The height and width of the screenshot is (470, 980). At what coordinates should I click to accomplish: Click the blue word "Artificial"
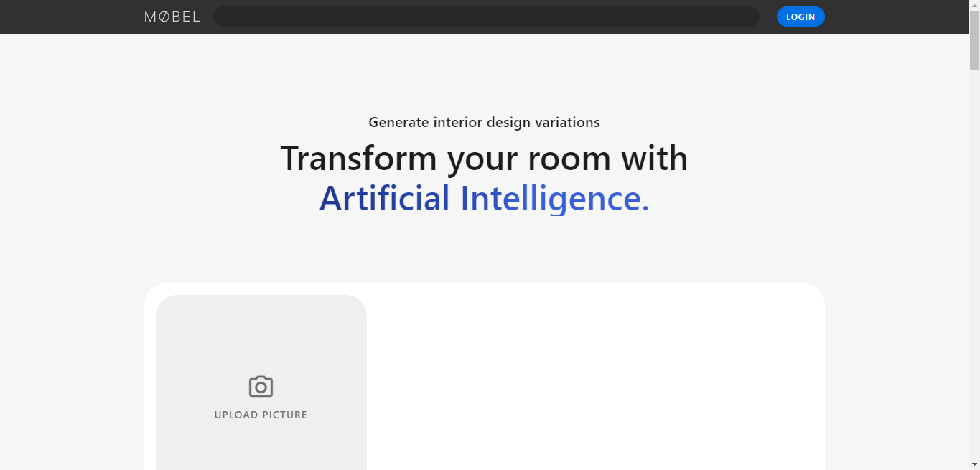click(x=385, y=198)
